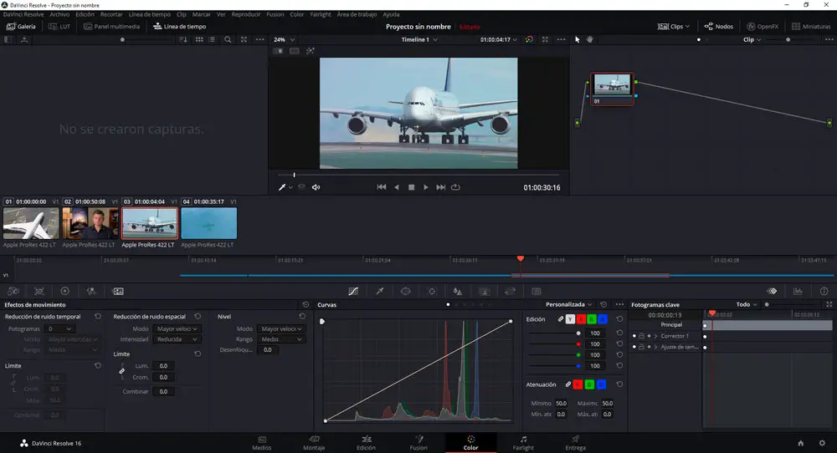
Task: Open the Scopes palette icon
Action: pyautogui.click(x=798, y=292)
